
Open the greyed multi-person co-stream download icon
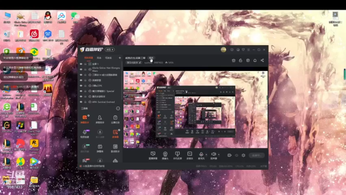click(100, 134)
